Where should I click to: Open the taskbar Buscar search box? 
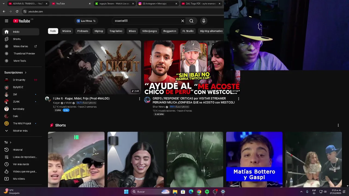[150, 192]
